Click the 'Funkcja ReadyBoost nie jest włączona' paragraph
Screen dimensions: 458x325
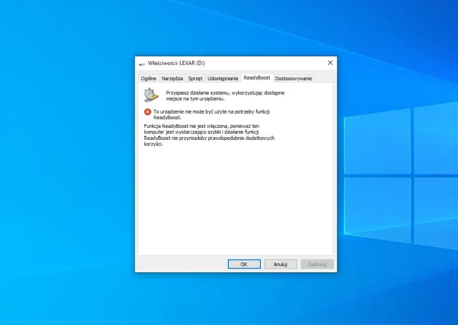tap(209, 135)
